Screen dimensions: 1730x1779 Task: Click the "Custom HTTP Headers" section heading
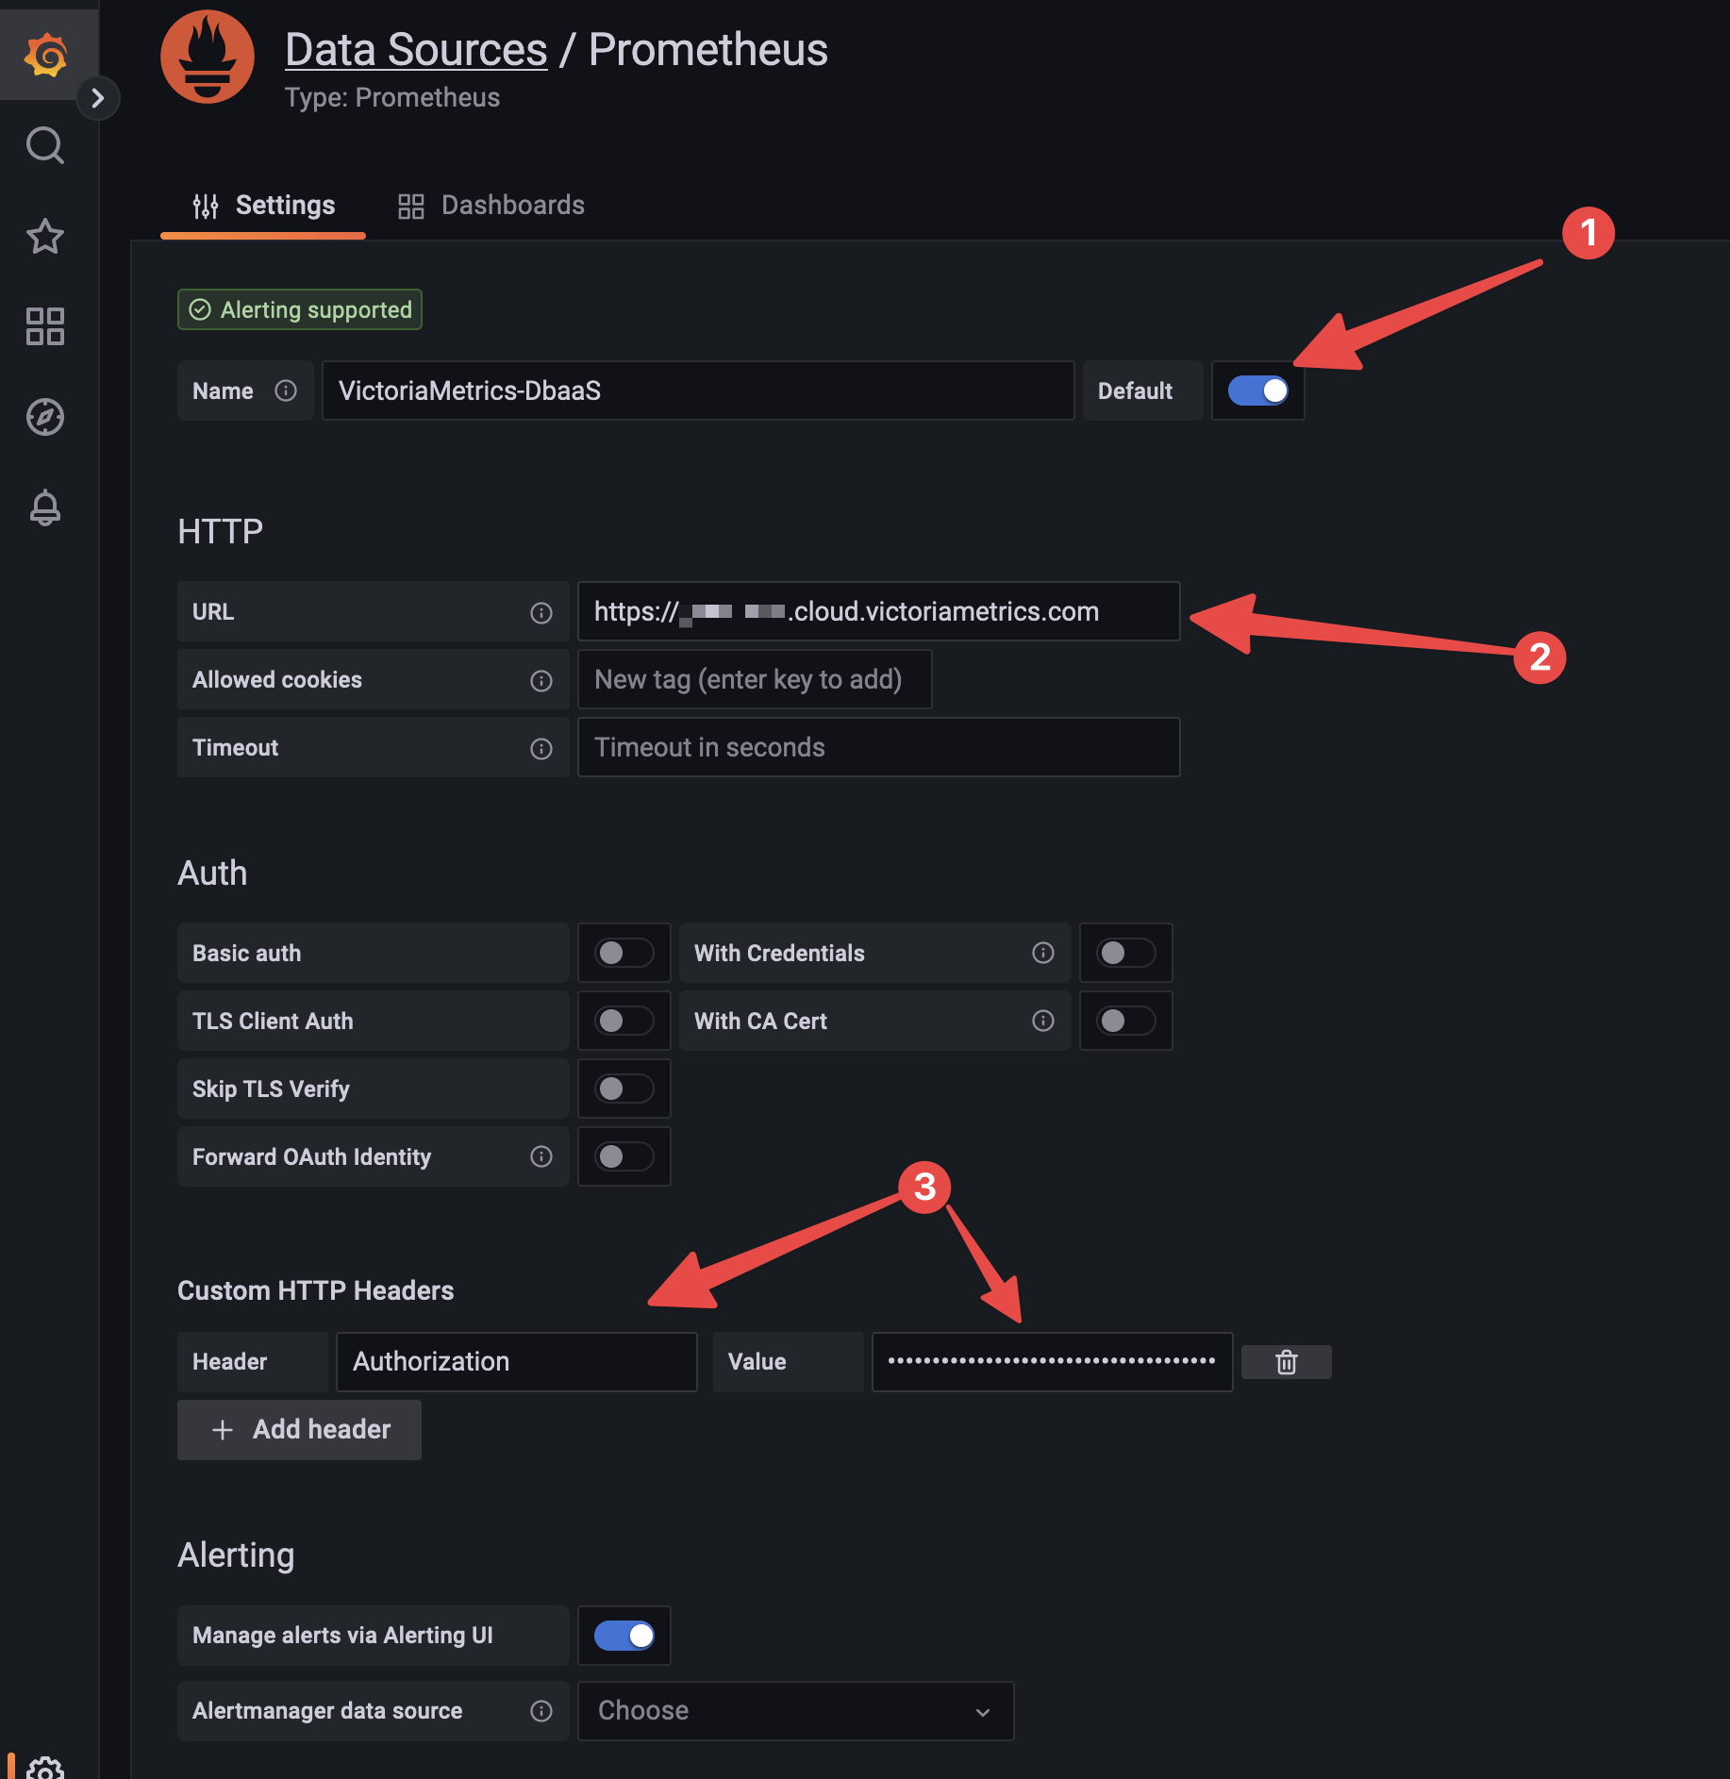click(316, 1290)
